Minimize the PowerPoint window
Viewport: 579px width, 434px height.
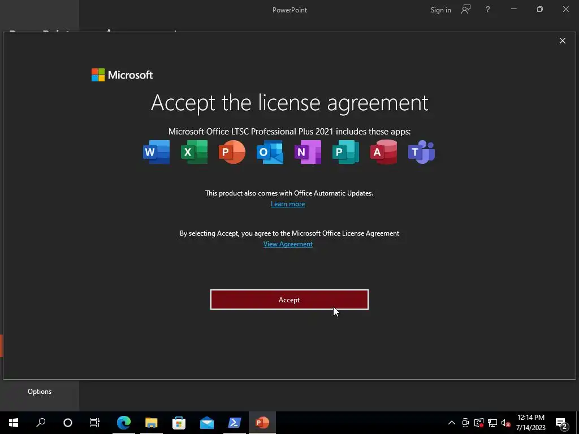(513, 10)
